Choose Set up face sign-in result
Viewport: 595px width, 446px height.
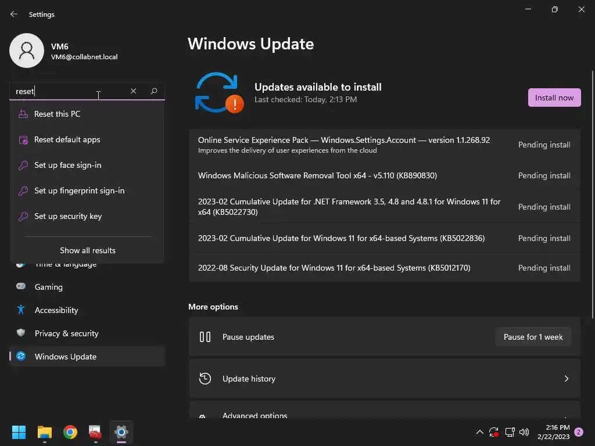pos(87,165)
